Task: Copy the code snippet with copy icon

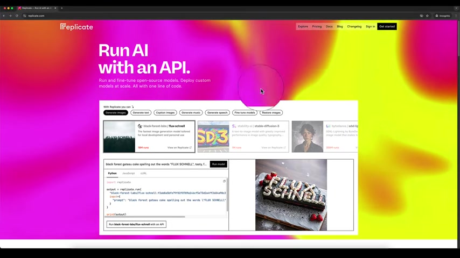Action: 224,181
